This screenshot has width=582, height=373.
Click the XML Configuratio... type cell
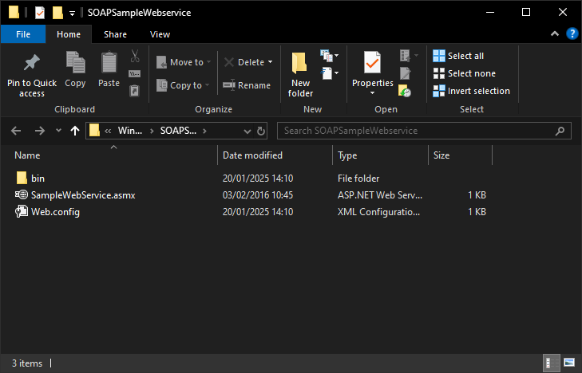[378, 212]
